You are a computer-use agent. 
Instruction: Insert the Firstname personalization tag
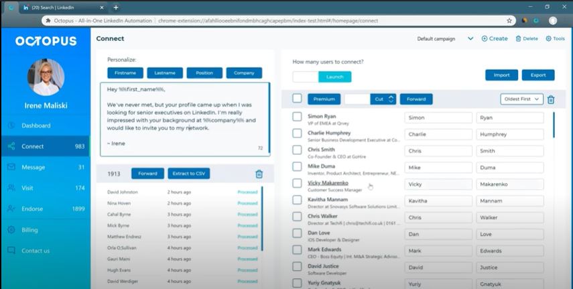125,73
